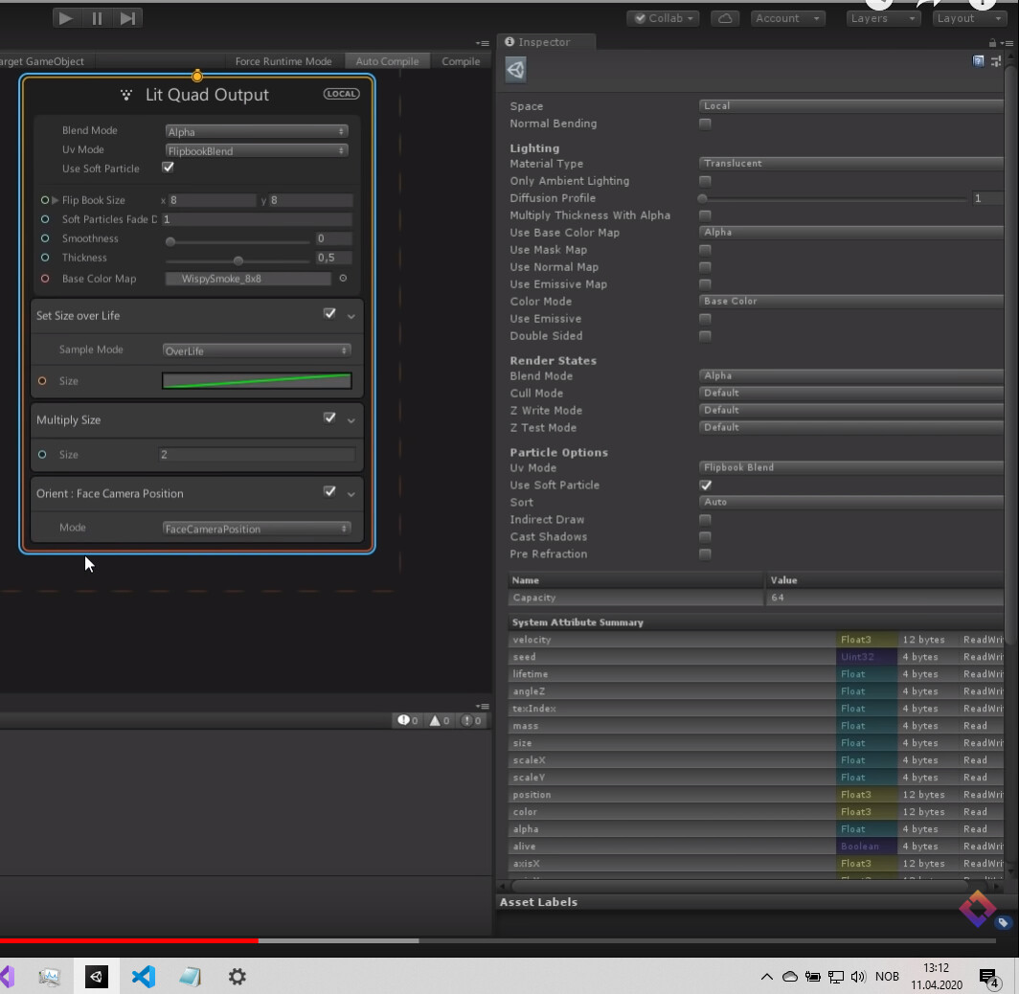The image size is (1019, 994).
Task: Click the VFX asset icon in the Inspector header
Action: [x=515, y=69]
